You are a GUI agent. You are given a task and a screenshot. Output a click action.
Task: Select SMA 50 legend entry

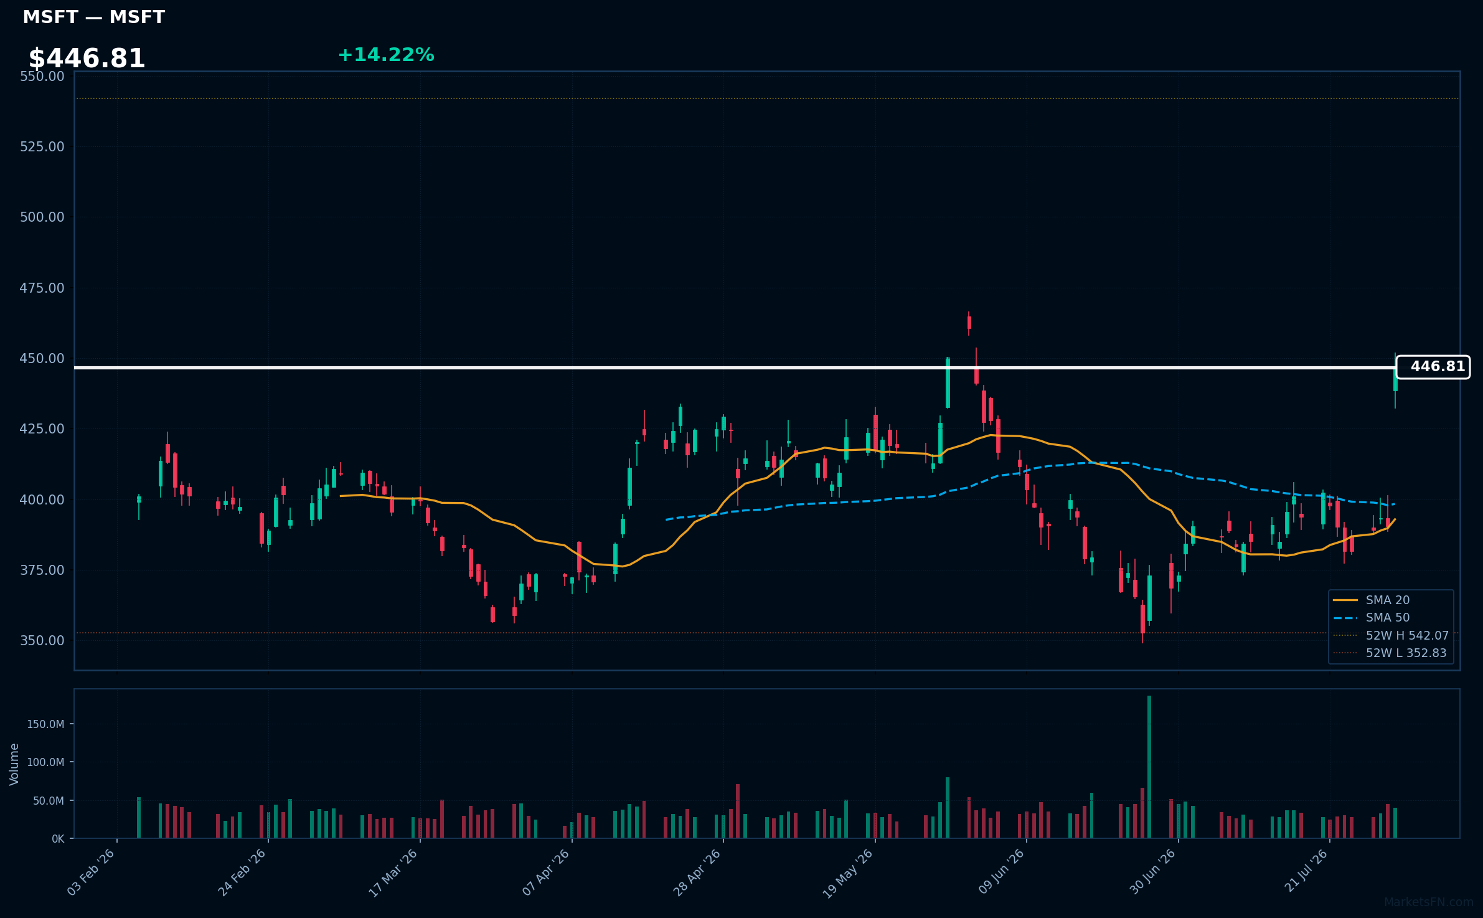pos(1372,617)
